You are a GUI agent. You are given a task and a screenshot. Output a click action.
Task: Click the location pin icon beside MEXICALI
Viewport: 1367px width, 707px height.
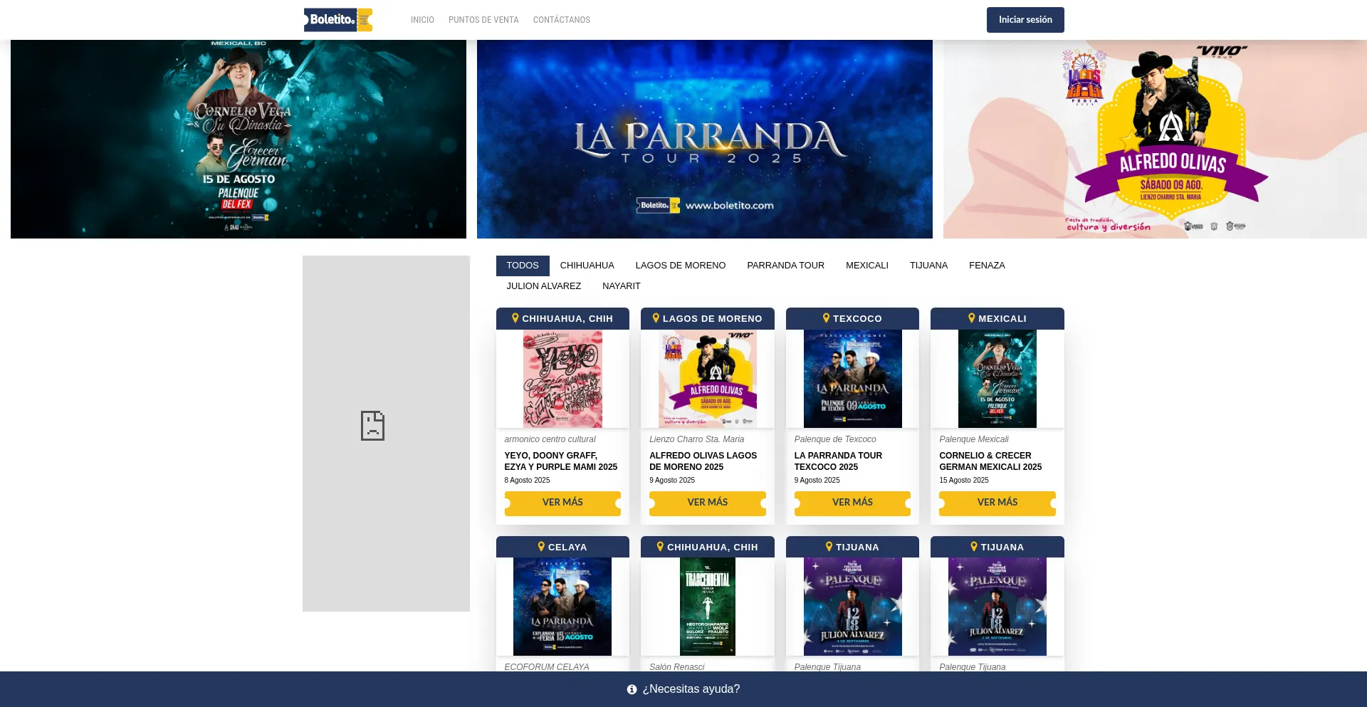972,318
